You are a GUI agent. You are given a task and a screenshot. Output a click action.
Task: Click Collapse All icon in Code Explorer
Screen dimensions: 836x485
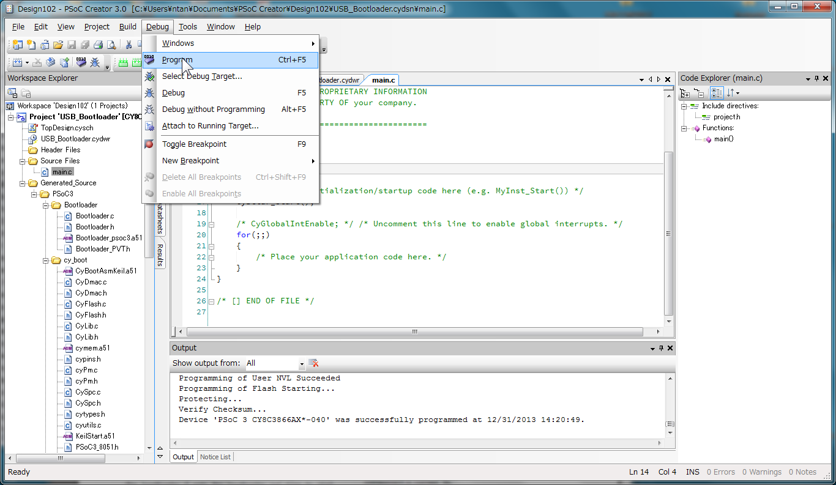pos(699,94)
